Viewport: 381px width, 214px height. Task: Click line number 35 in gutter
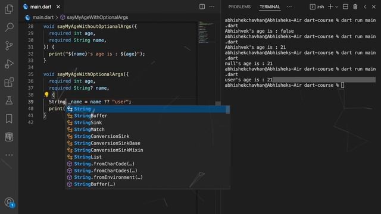point(30,74)
